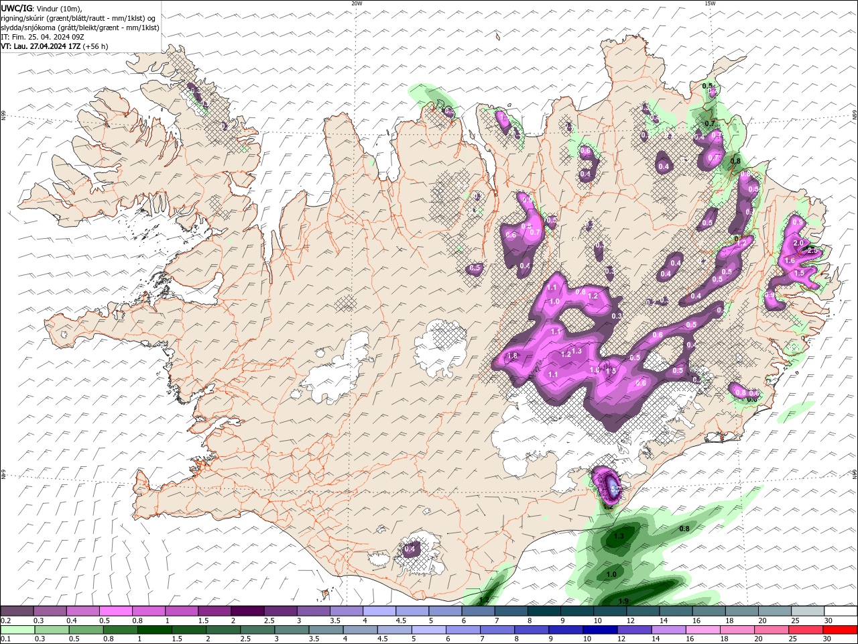The image size is (858, 644).
Task: Click the rain legend swatch labeled 0.5
Action: [x=86, y=630]
